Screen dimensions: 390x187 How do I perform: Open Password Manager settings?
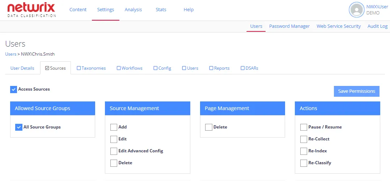coord(289,26)
